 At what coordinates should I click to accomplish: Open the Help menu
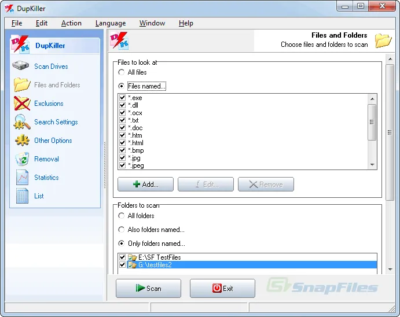click(186, 23)
